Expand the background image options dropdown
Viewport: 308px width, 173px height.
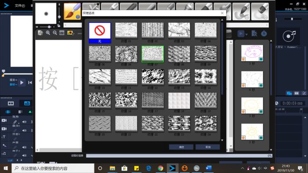71,33
